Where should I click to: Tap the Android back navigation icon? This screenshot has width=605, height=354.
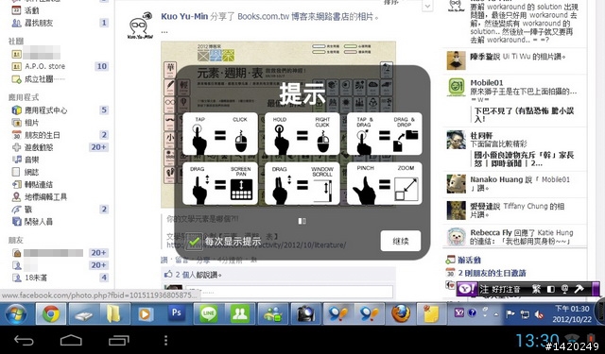[24, 340]
